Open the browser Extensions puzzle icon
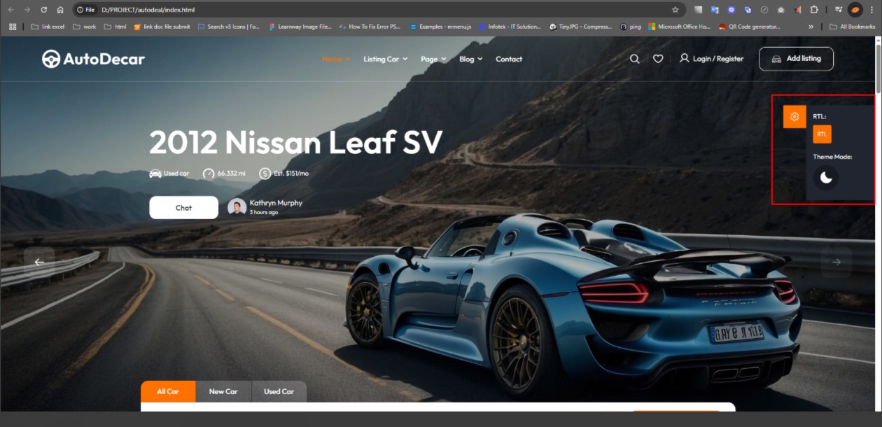This screenshot has width=882, height=427. coord(814,10)
